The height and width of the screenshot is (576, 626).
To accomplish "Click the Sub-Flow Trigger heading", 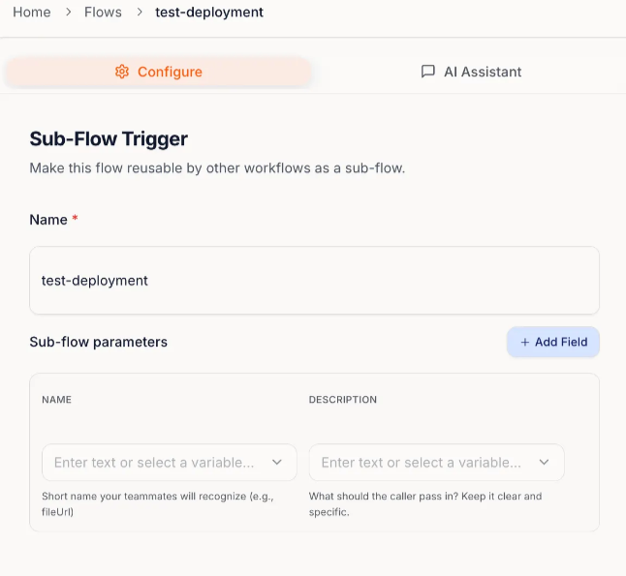I will [x=109, y=138].
